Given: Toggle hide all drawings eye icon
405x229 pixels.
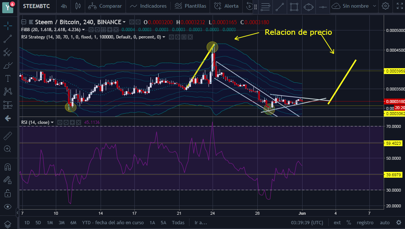Looking at the screenshot, I should pyautogui.click(x=8, y=207).
